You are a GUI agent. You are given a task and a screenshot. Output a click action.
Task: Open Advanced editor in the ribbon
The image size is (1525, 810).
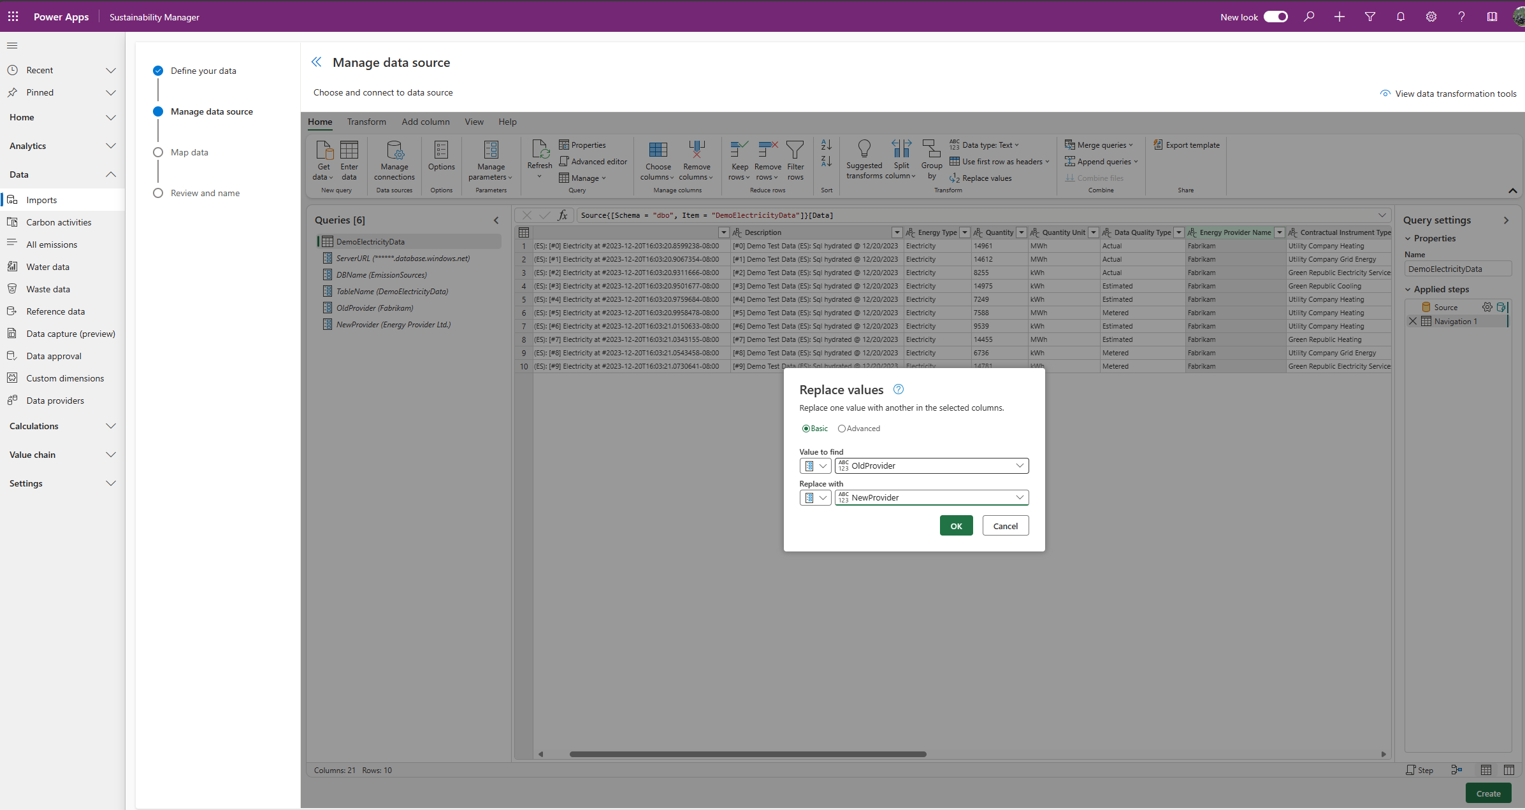point(593,162)
